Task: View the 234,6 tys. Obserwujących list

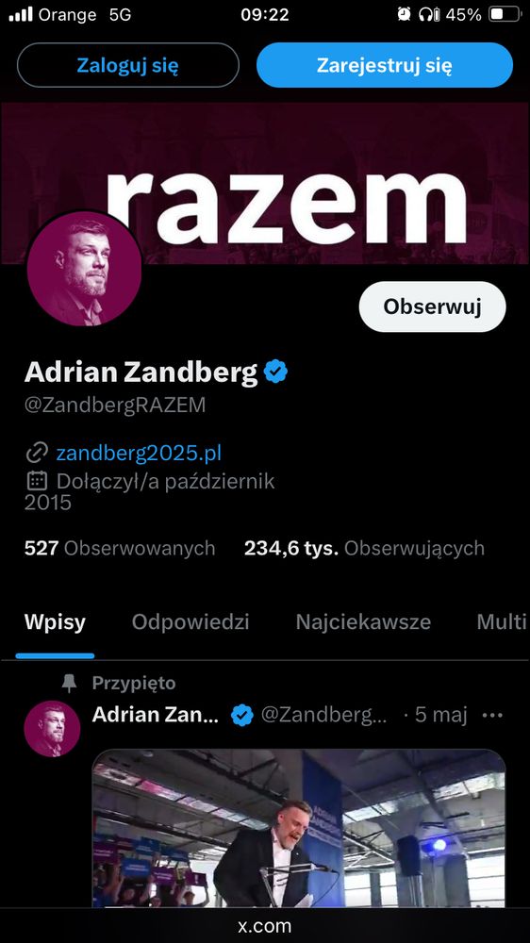Action: [365, 548]
